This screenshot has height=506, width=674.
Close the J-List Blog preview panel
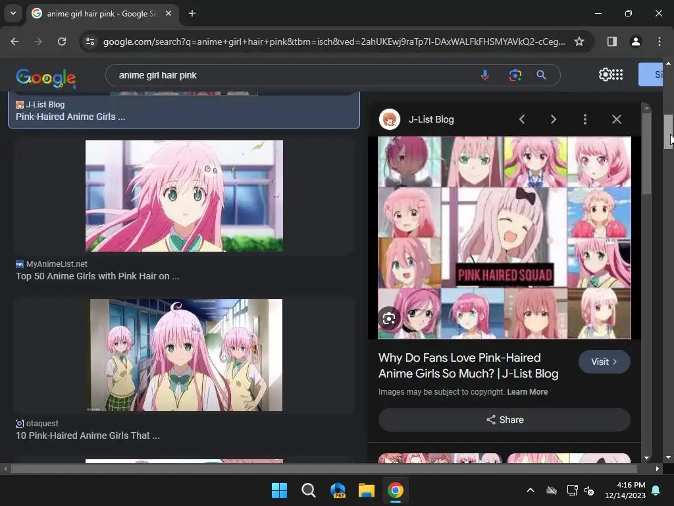click(616, 120)
